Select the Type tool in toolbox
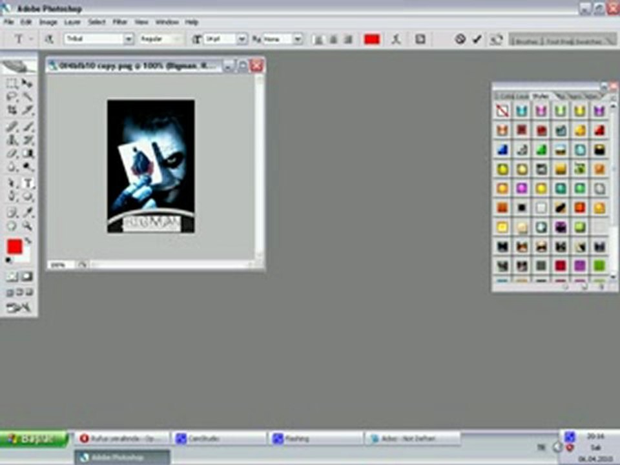This screenshot has height=465, width=620. coord(27,183)
